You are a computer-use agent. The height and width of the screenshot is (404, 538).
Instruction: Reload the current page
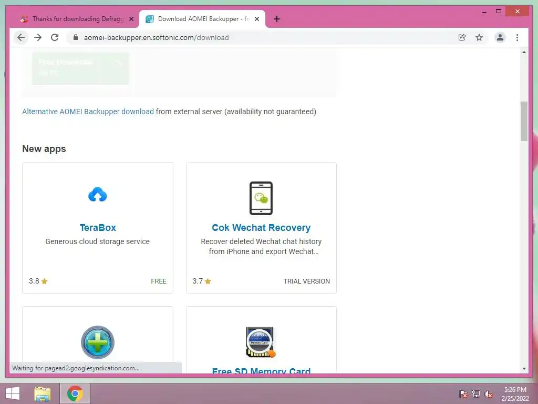coord(55,37)
